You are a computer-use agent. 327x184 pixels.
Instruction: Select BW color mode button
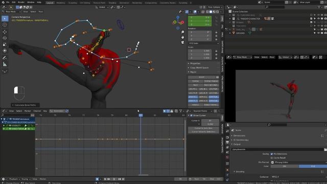pyautogui.click(x=285, y=166)
